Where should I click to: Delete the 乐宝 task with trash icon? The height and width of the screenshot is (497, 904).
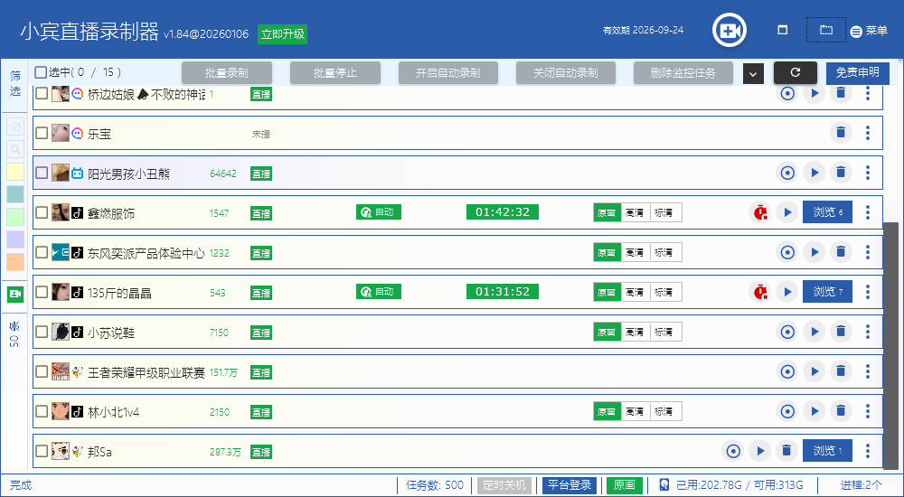[841, 133]
